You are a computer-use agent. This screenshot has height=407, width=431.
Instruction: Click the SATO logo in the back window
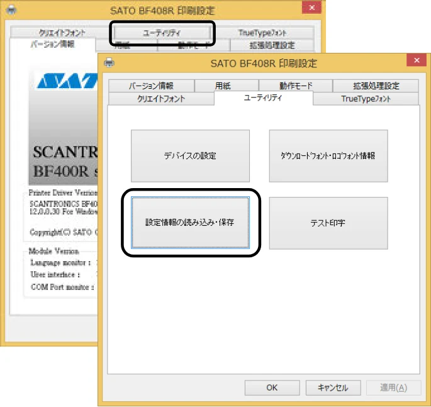(67, 81)
